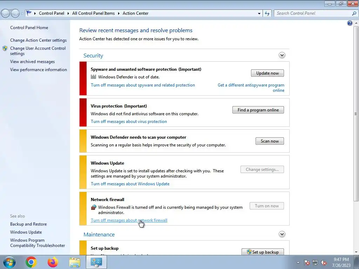Collapse the Maintenance section chevron
The image size is (359, 269).
pos(282,234)
